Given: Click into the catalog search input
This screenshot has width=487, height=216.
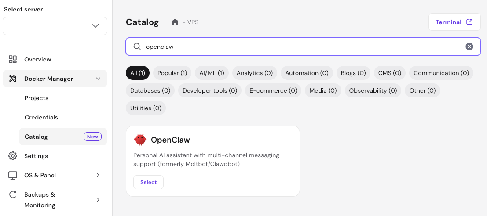Looking at the screenshot, I should 299,47.
